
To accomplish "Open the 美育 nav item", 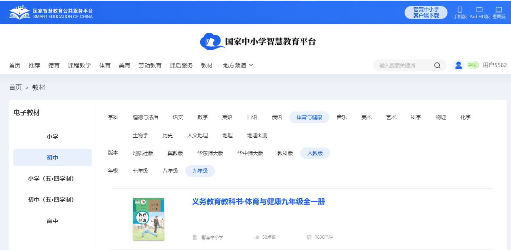I will [x=125, y=65].
